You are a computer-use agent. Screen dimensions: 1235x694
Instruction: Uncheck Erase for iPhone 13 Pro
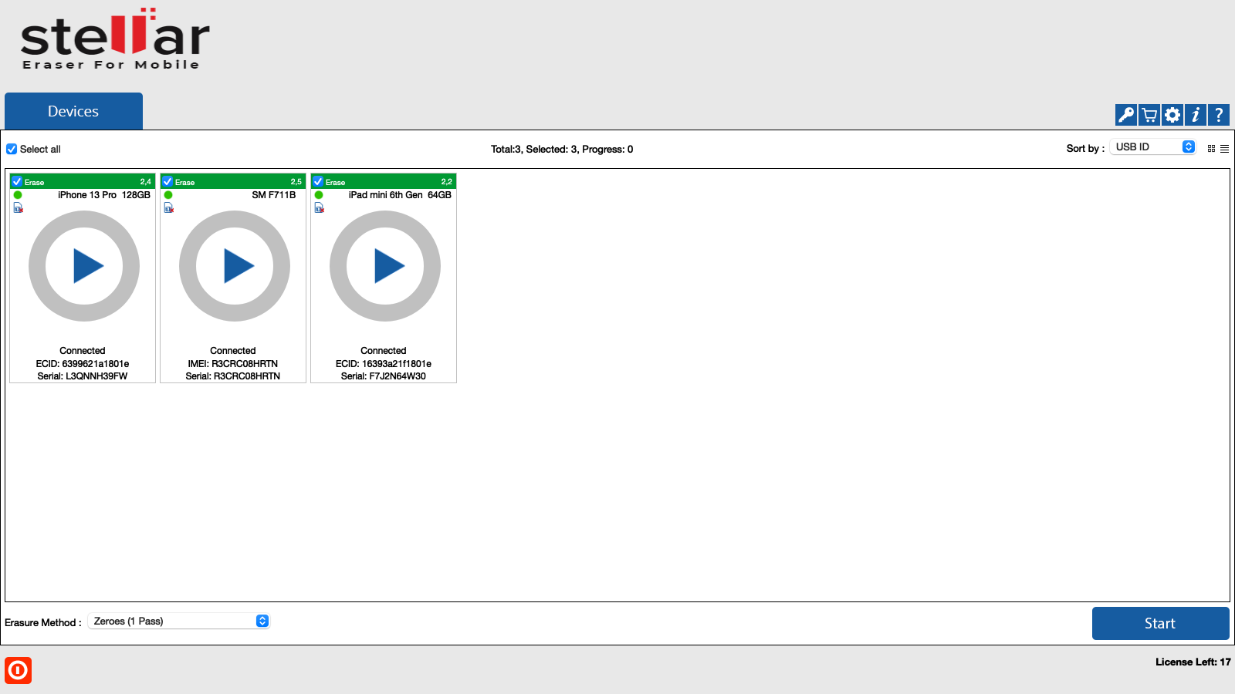pos(17,181)
